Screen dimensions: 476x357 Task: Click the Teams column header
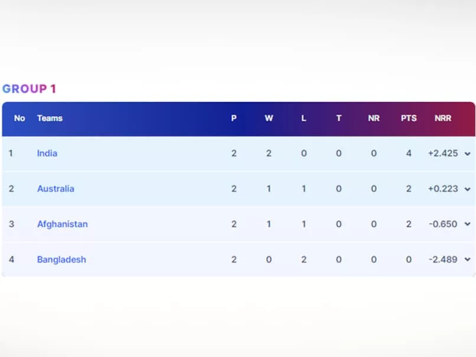click(x=50, y=118)
